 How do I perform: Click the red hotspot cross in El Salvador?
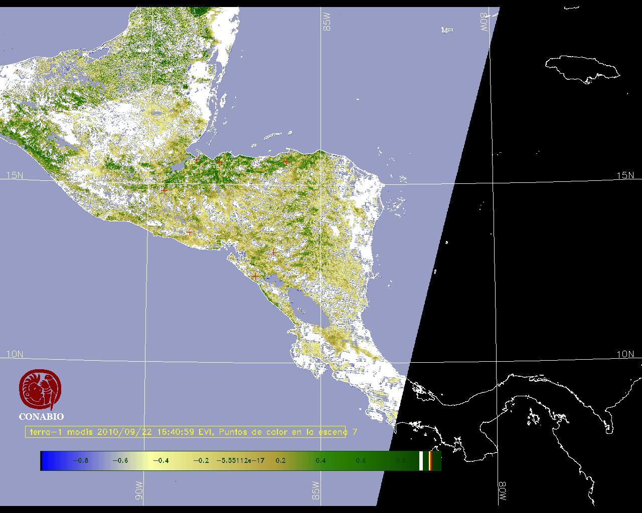[x=190, y=232]
